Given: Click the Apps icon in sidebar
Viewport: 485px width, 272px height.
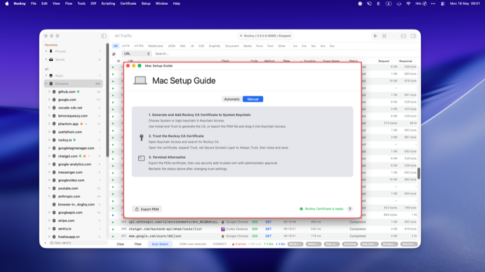Looking at the screenshot, I should coord(51,75).
